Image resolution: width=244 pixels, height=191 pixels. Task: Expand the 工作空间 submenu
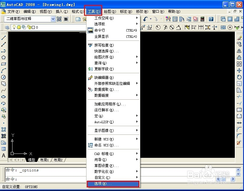point(113,18)
